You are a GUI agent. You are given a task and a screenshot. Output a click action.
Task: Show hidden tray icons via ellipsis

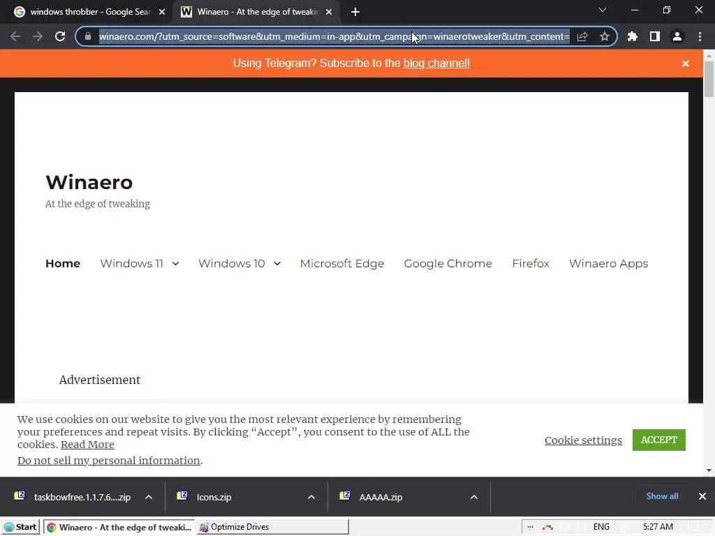tap(530, 527)
